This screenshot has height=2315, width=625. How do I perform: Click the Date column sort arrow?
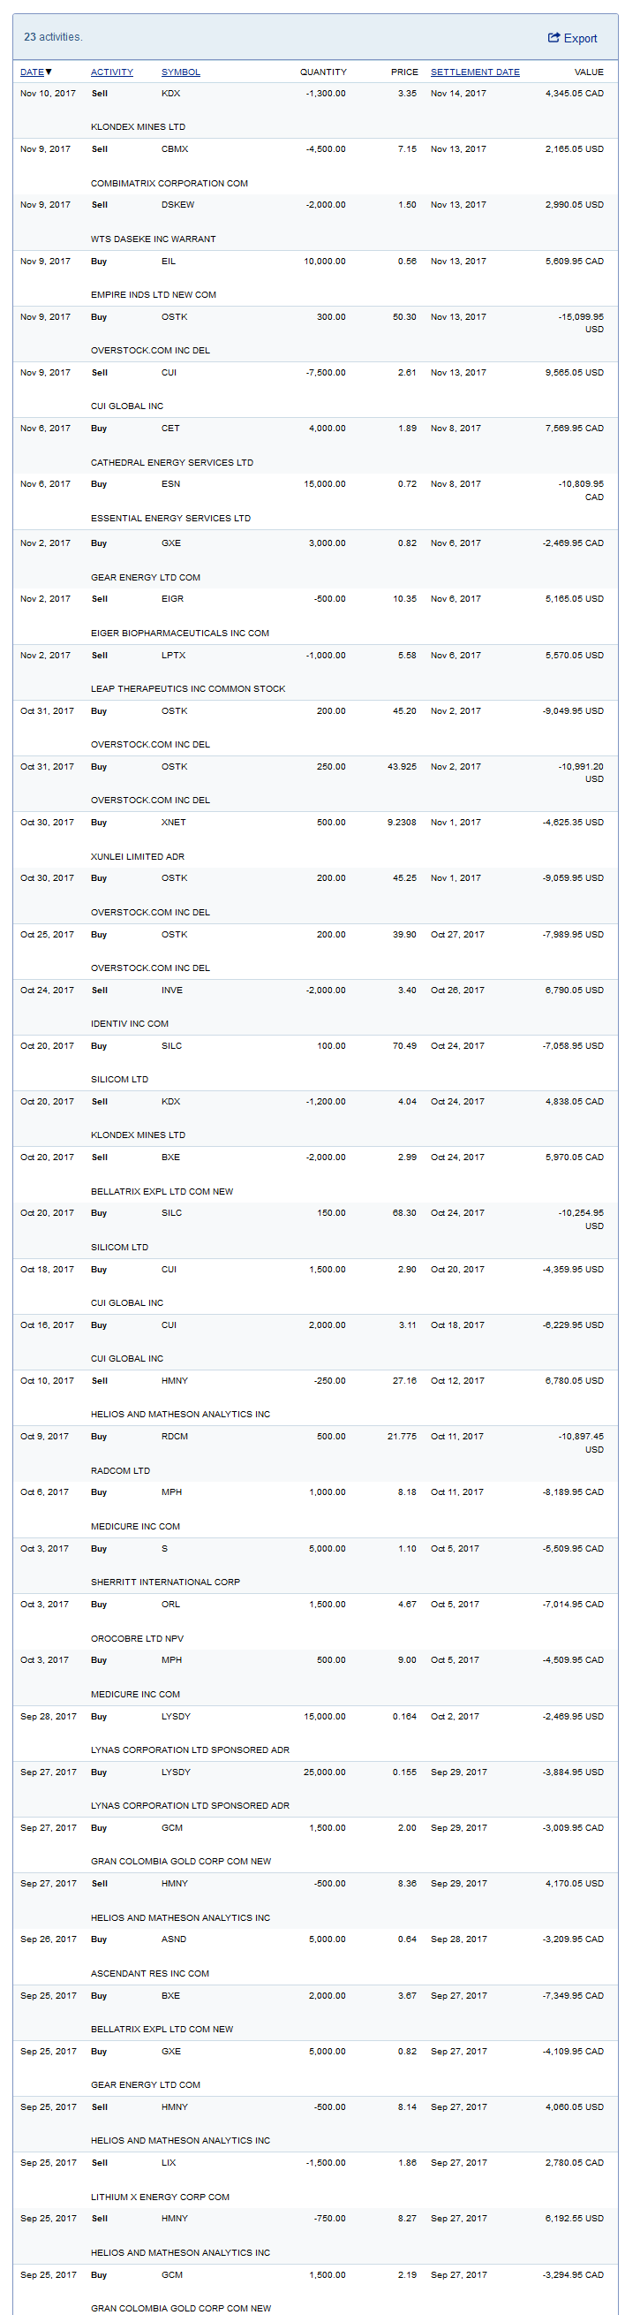coord(49,72)
